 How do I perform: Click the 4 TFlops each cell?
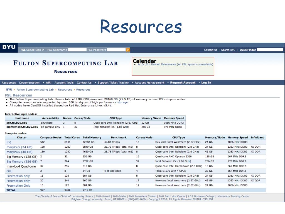pyautogui.click(x=112, y=171)
